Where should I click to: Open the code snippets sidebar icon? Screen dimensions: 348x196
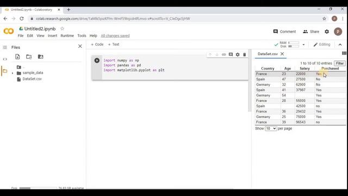[5, 59]
